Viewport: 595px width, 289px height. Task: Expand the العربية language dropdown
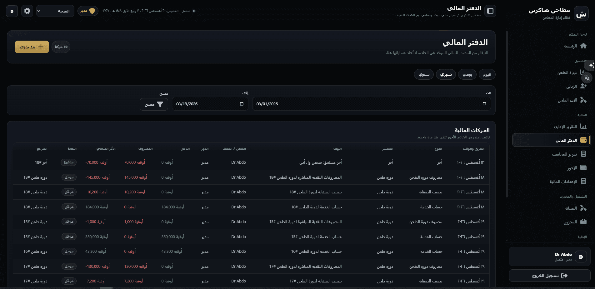pyautogui.click(x=55, y=11)
